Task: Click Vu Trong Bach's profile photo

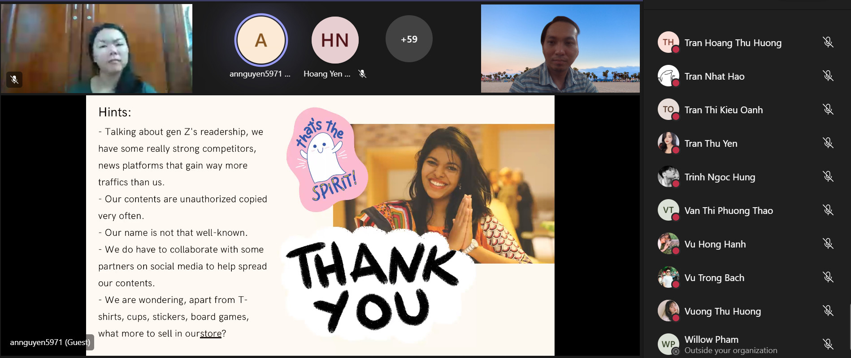Action: click(x=668, y=277)
